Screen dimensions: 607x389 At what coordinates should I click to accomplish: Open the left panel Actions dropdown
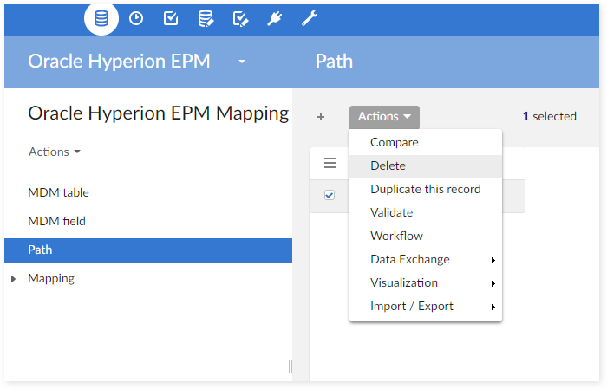[x=55, y=152]
